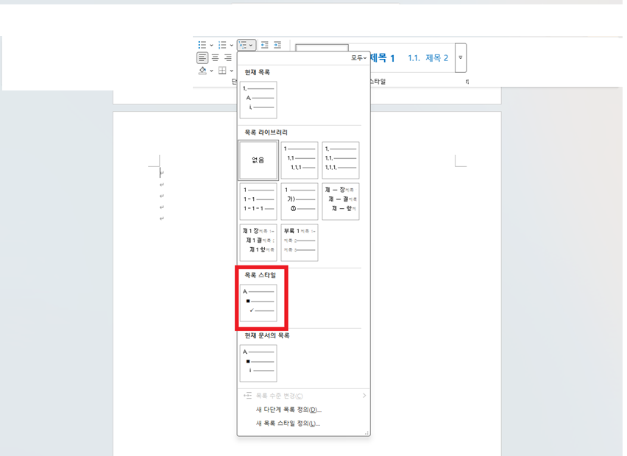Open the bullet list dropdown arrow

[211, 45]
